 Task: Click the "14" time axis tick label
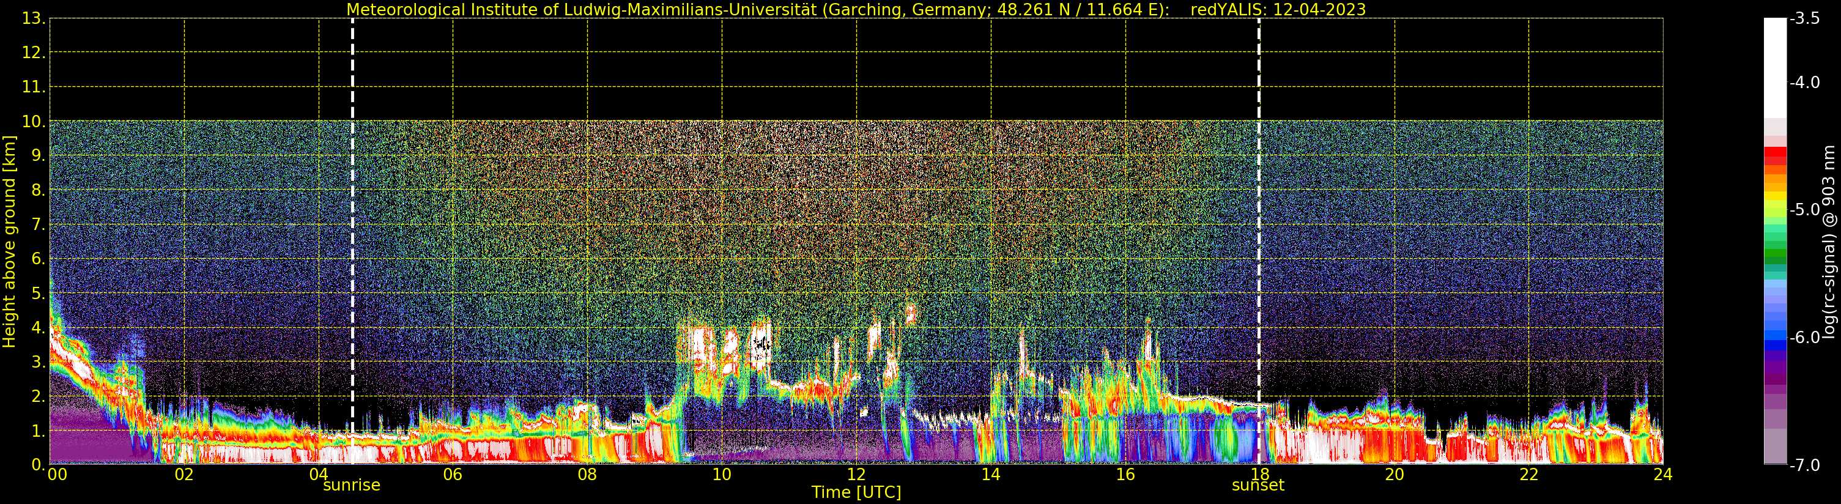click(x=991, y=475)
